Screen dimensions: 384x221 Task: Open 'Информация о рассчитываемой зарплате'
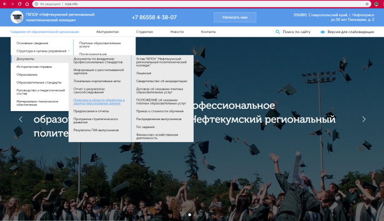99,72
